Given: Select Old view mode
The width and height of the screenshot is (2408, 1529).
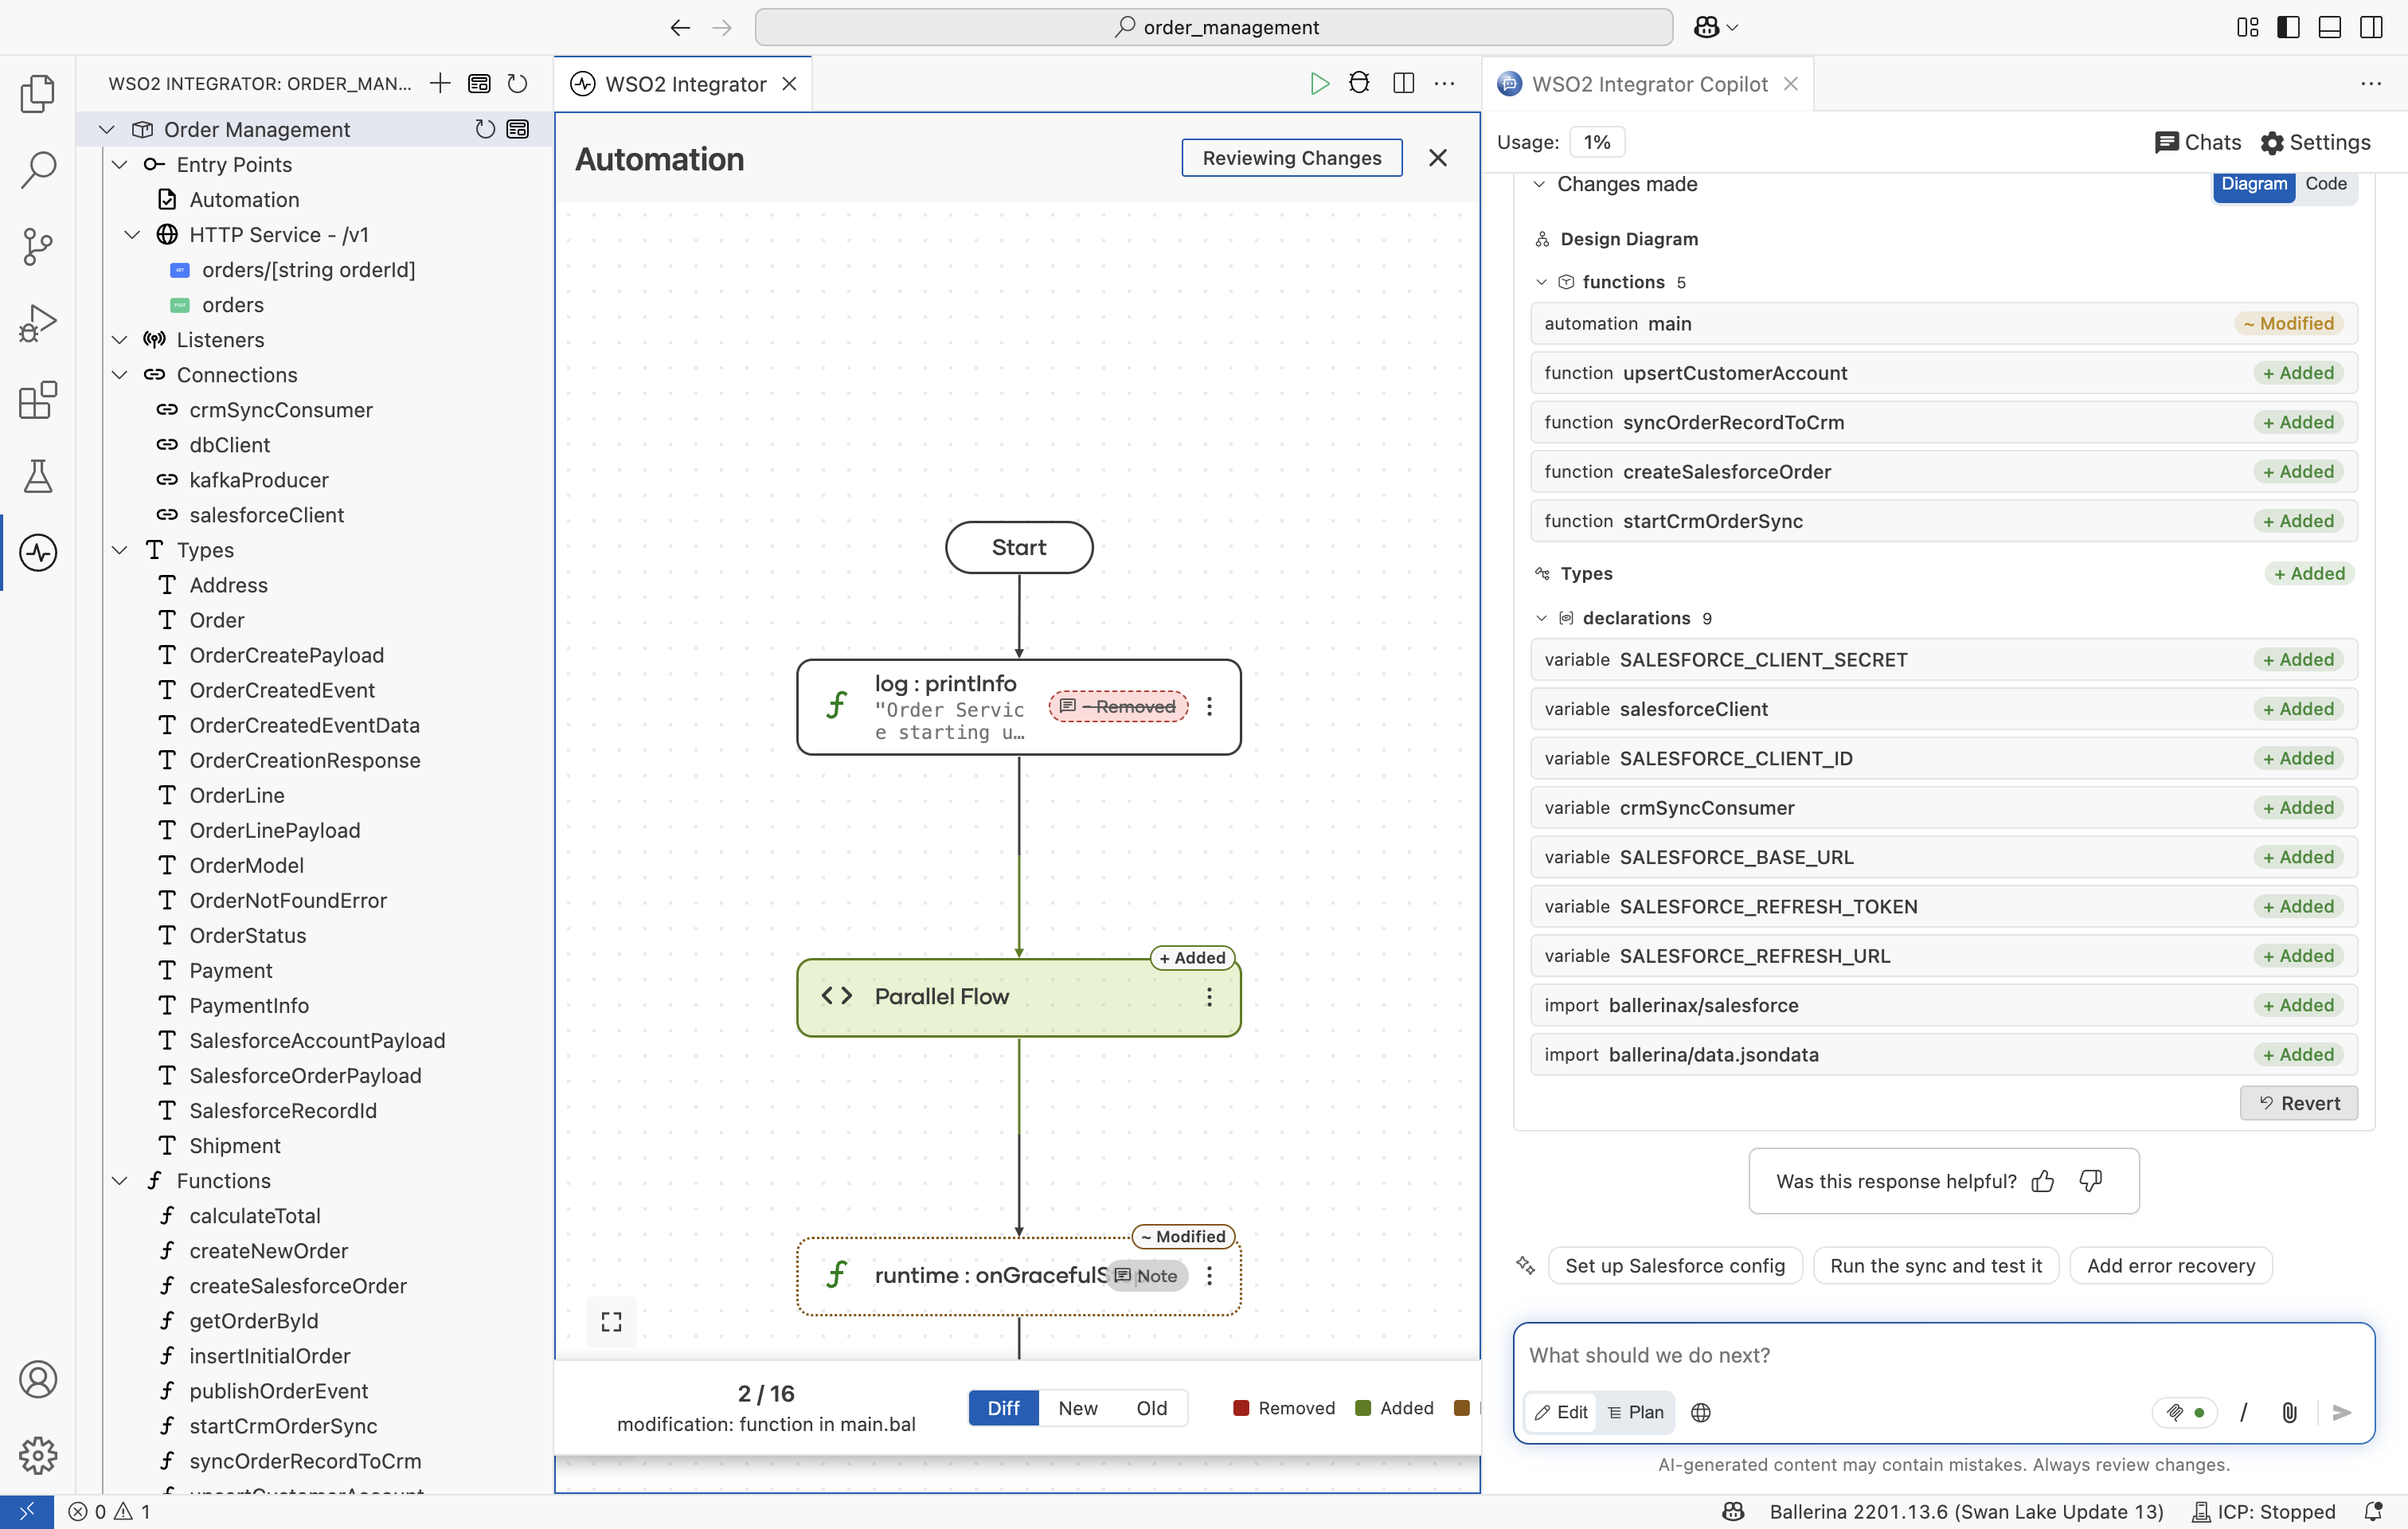Looking at the screenshot, I should (1151, 1408).
